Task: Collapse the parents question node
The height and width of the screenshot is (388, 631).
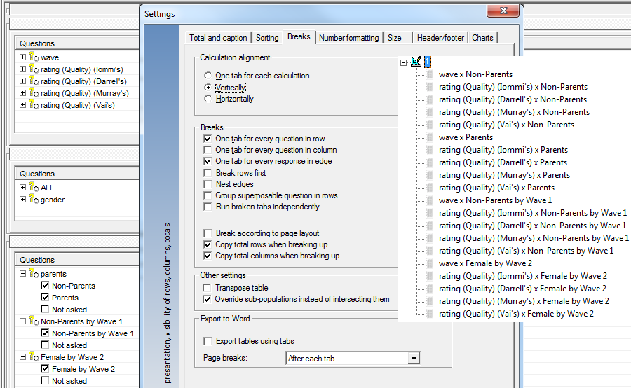Action: pyautogui.click(x=23, y=273)
